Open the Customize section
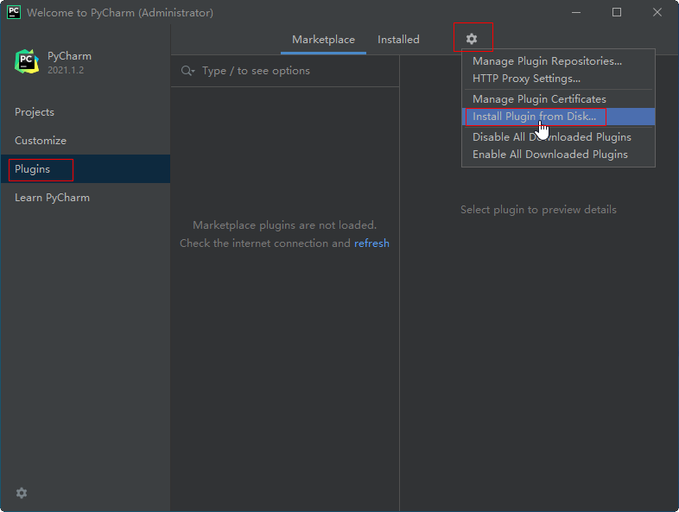The width and height of the screenshot is (679, 512). (x=86, y=141)
